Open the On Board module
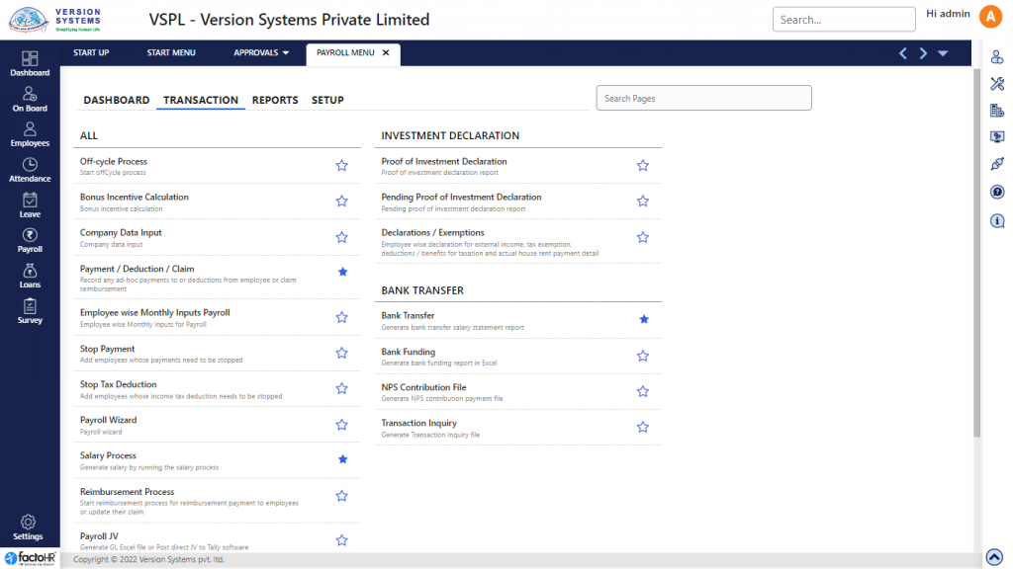This screenshot has height=569, width=1013. click(30, 99)
